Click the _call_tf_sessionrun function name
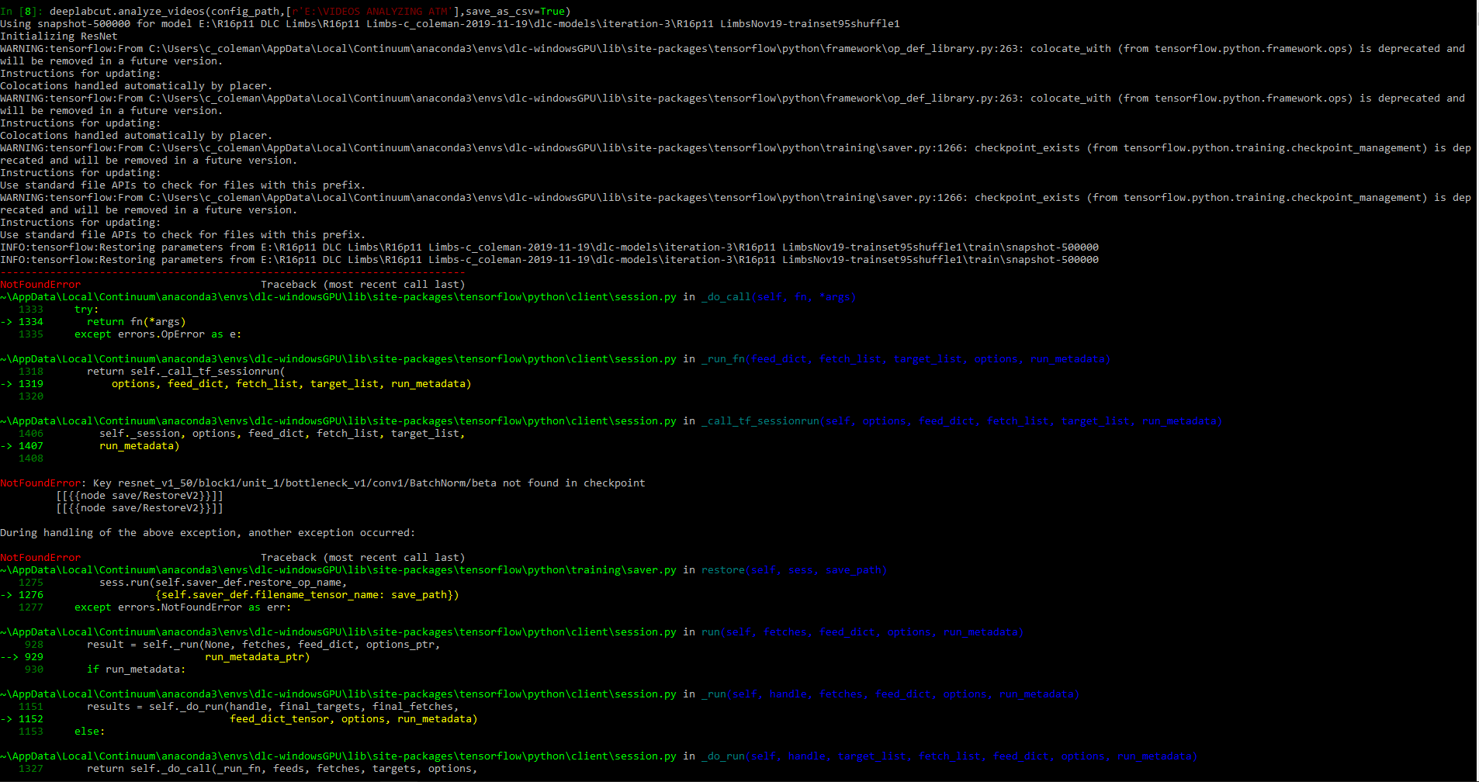The height and width of the screenshot is (782, 1479). coord(759,420)
